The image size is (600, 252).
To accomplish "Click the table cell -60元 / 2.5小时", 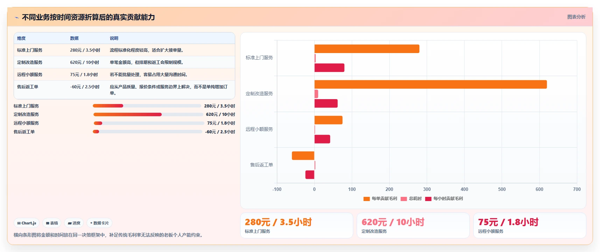I will pyautogui.click(x=85, y=87).
